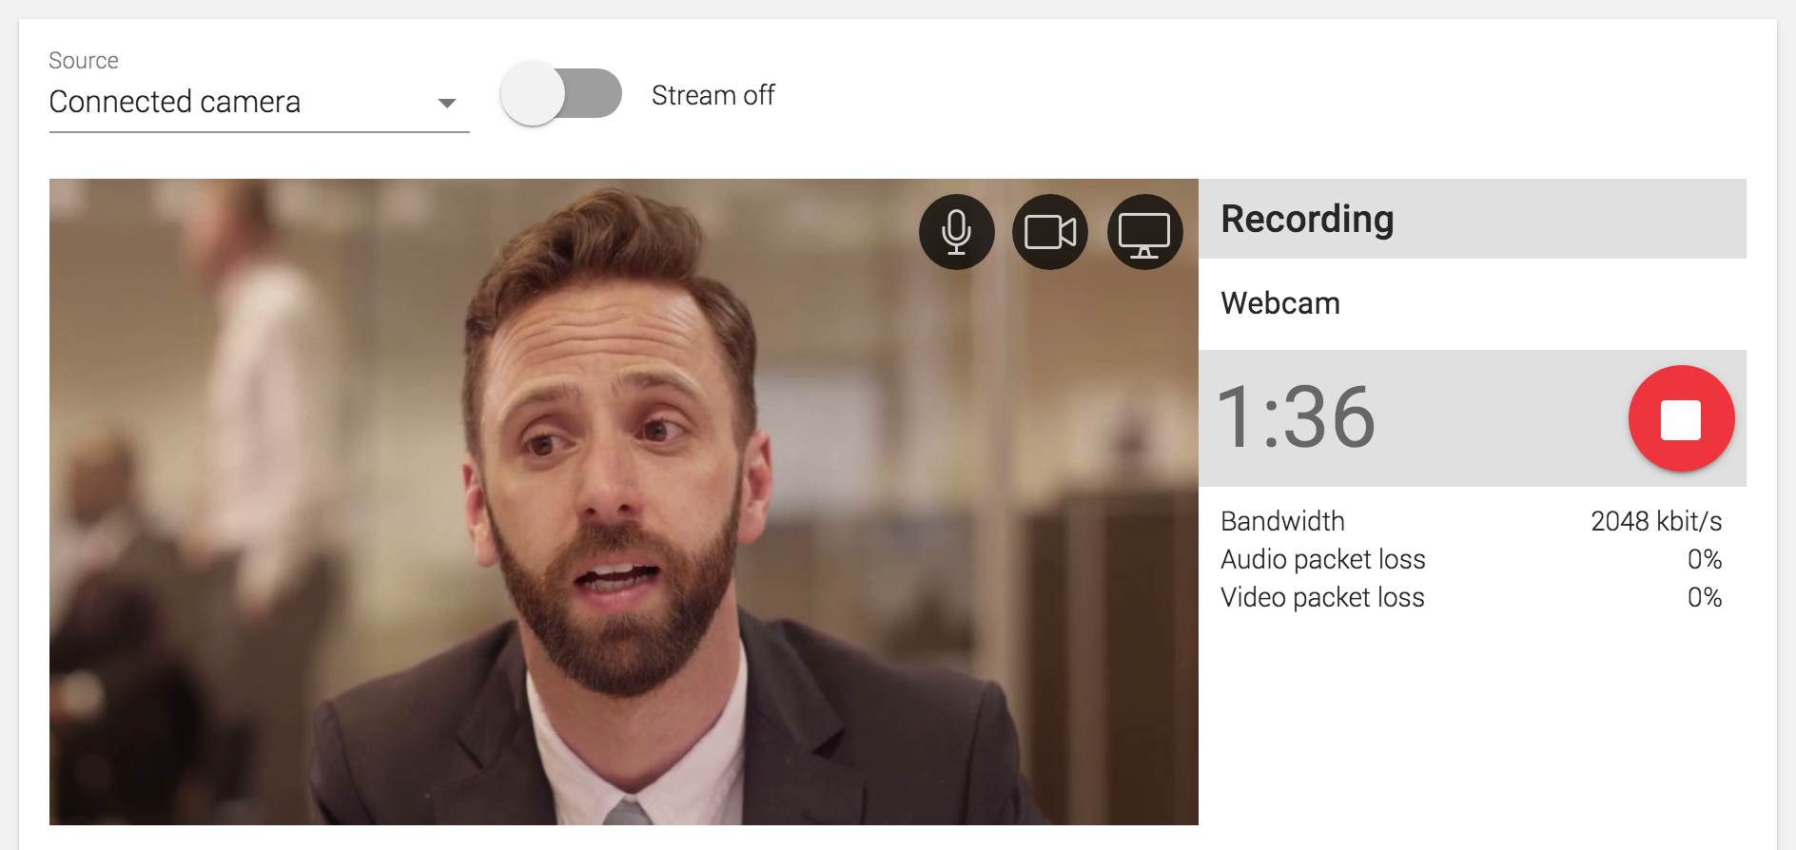The height and width of the screenshot is (850, 1796).
Task: Turn off the video camera icon
Action: [x=1049, y=232]
